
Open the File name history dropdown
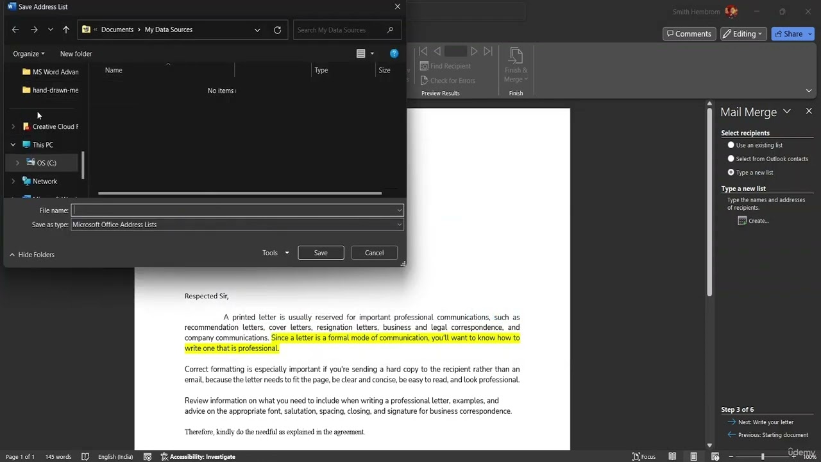click(399, 210)
